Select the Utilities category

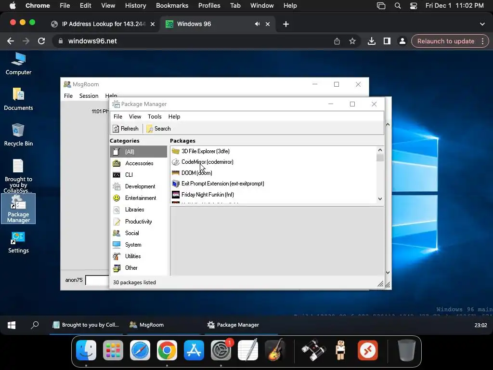[x=138, y=256]
